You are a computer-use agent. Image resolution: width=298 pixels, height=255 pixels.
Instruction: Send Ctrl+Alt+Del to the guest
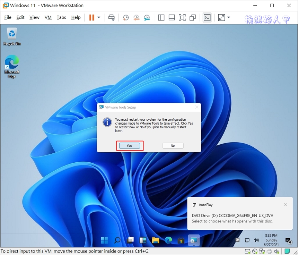click(112, 17)
